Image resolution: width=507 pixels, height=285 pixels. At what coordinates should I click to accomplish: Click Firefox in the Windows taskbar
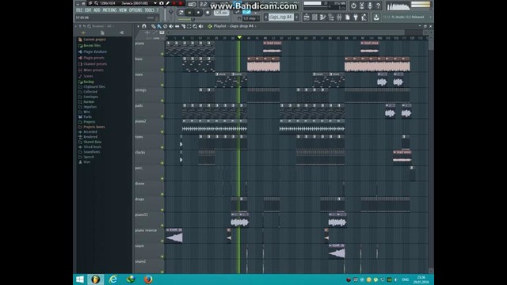pyautogui.click(x=148, y=279)
